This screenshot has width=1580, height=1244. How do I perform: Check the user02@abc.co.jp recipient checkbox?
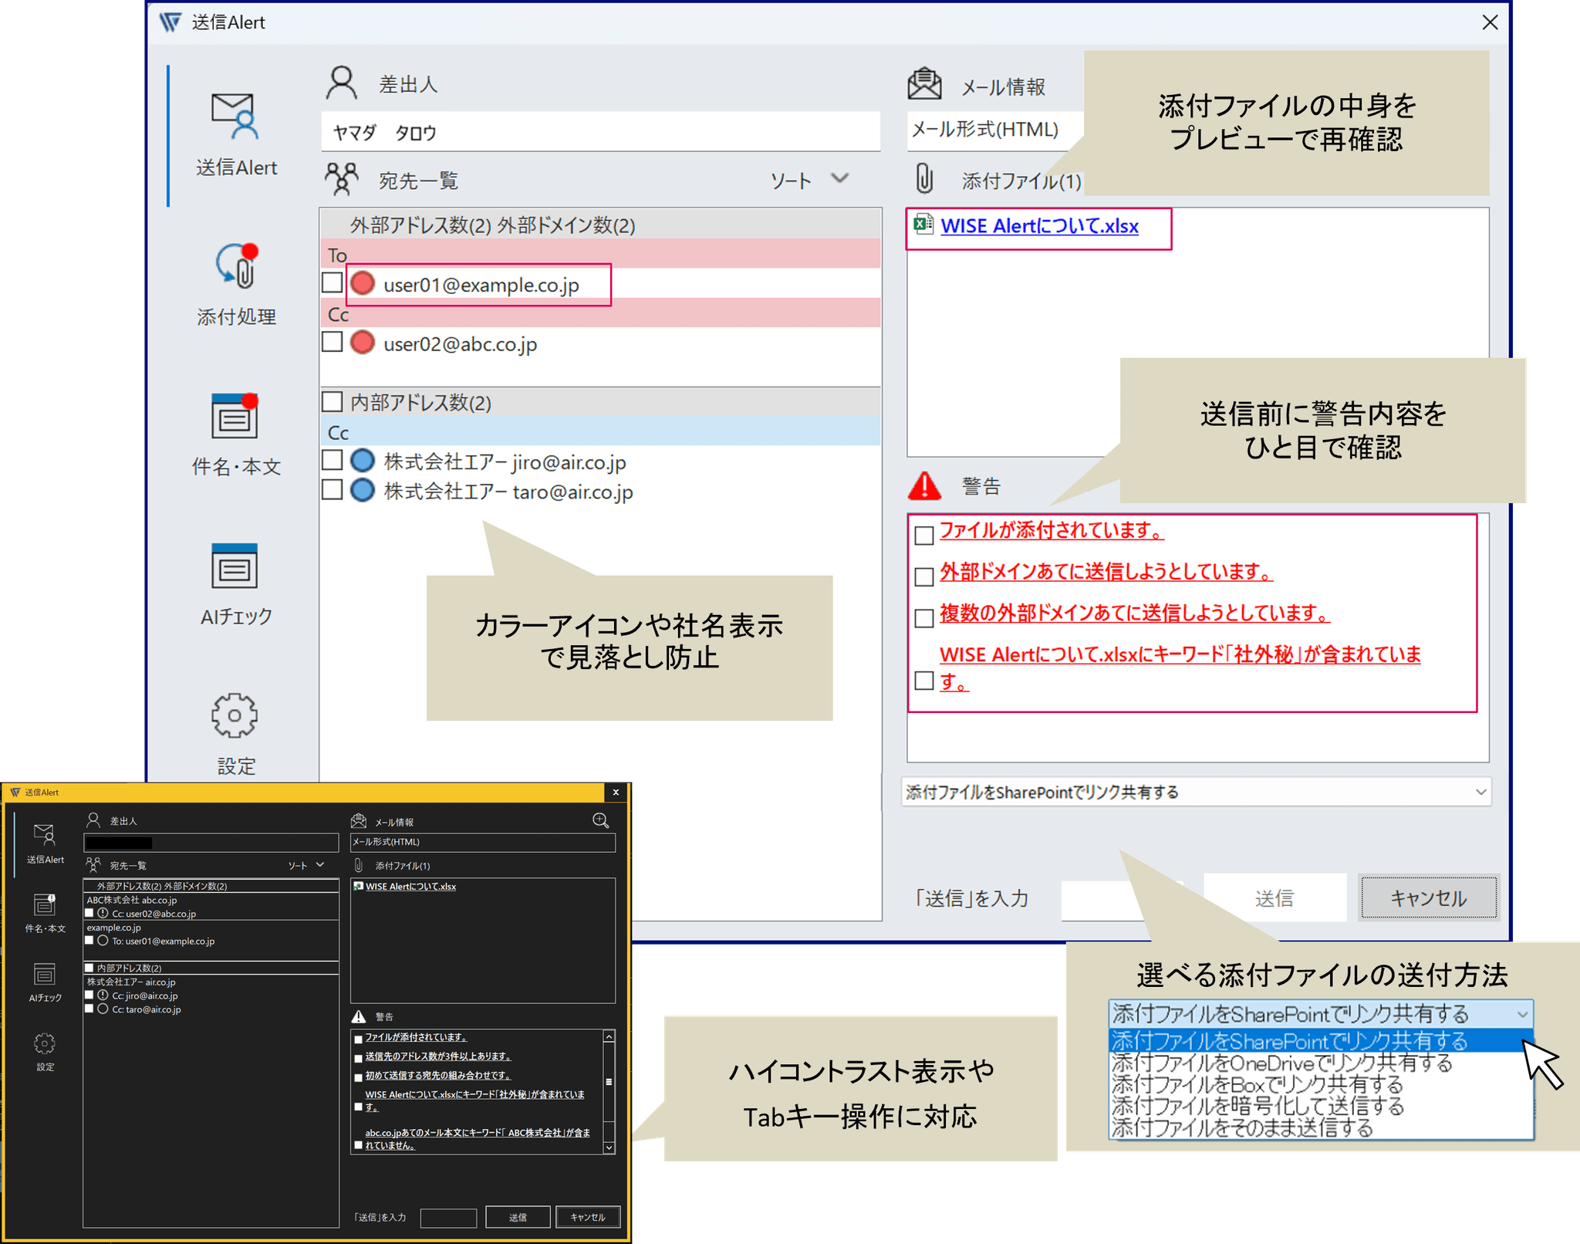coord(333,342)
